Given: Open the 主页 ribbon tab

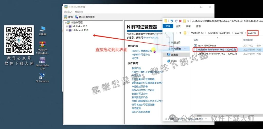Looking at the screenshot, I should point(178,26).
